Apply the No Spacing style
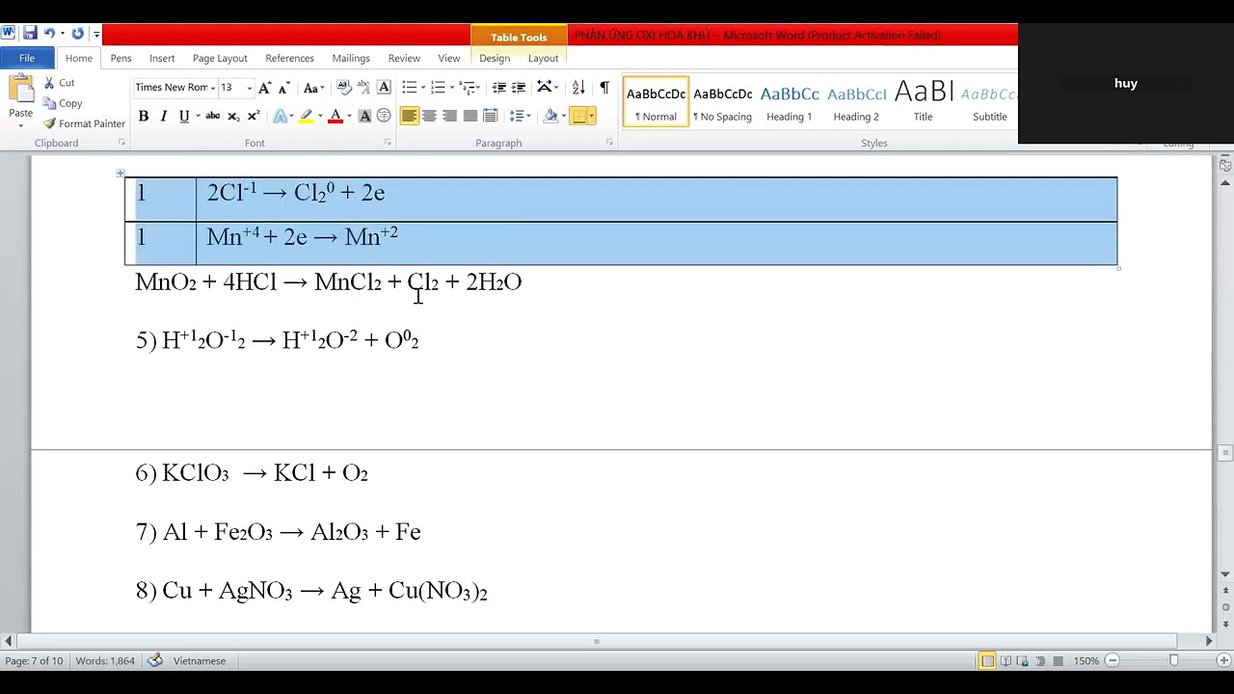 723,102
